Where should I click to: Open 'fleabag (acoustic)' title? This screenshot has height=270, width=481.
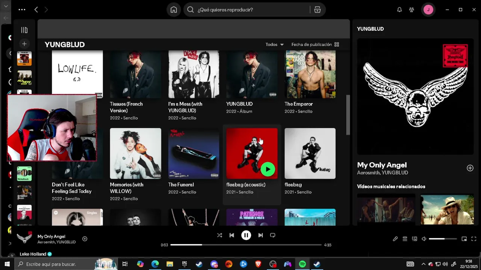pos(246,184)
